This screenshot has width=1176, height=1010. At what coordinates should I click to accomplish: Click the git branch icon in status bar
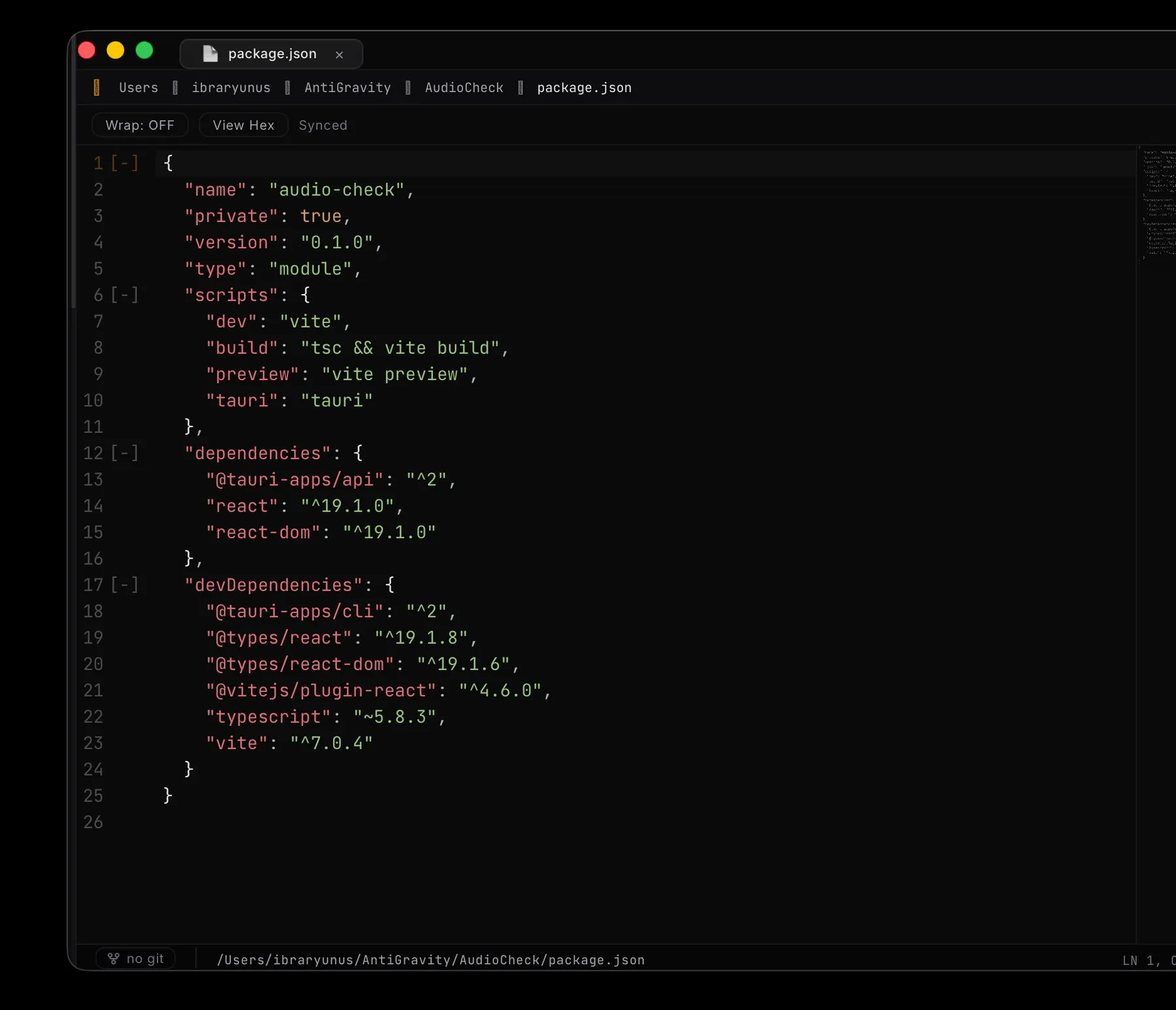pyautogui.click(x=114, y=958)
